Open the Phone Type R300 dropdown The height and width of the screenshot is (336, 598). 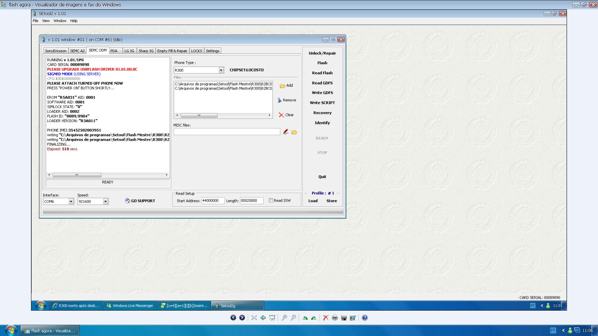click(221, 70)
